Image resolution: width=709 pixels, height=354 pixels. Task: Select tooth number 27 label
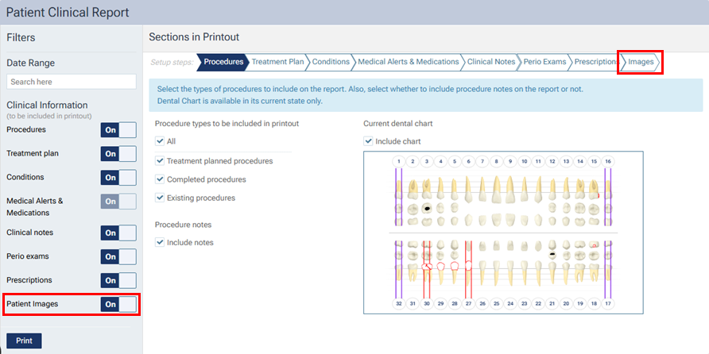[468, 303]
